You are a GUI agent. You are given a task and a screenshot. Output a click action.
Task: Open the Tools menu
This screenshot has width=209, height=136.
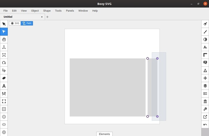click(58, 11)
